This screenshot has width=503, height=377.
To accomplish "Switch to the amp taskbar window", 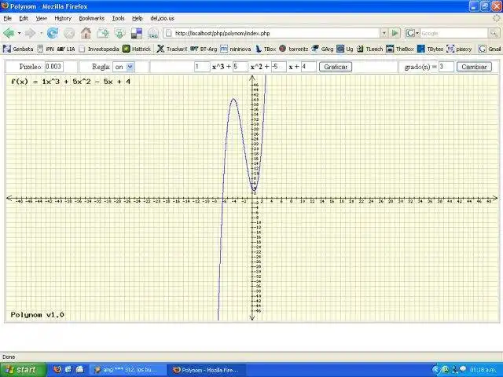I will pos(129,370).
